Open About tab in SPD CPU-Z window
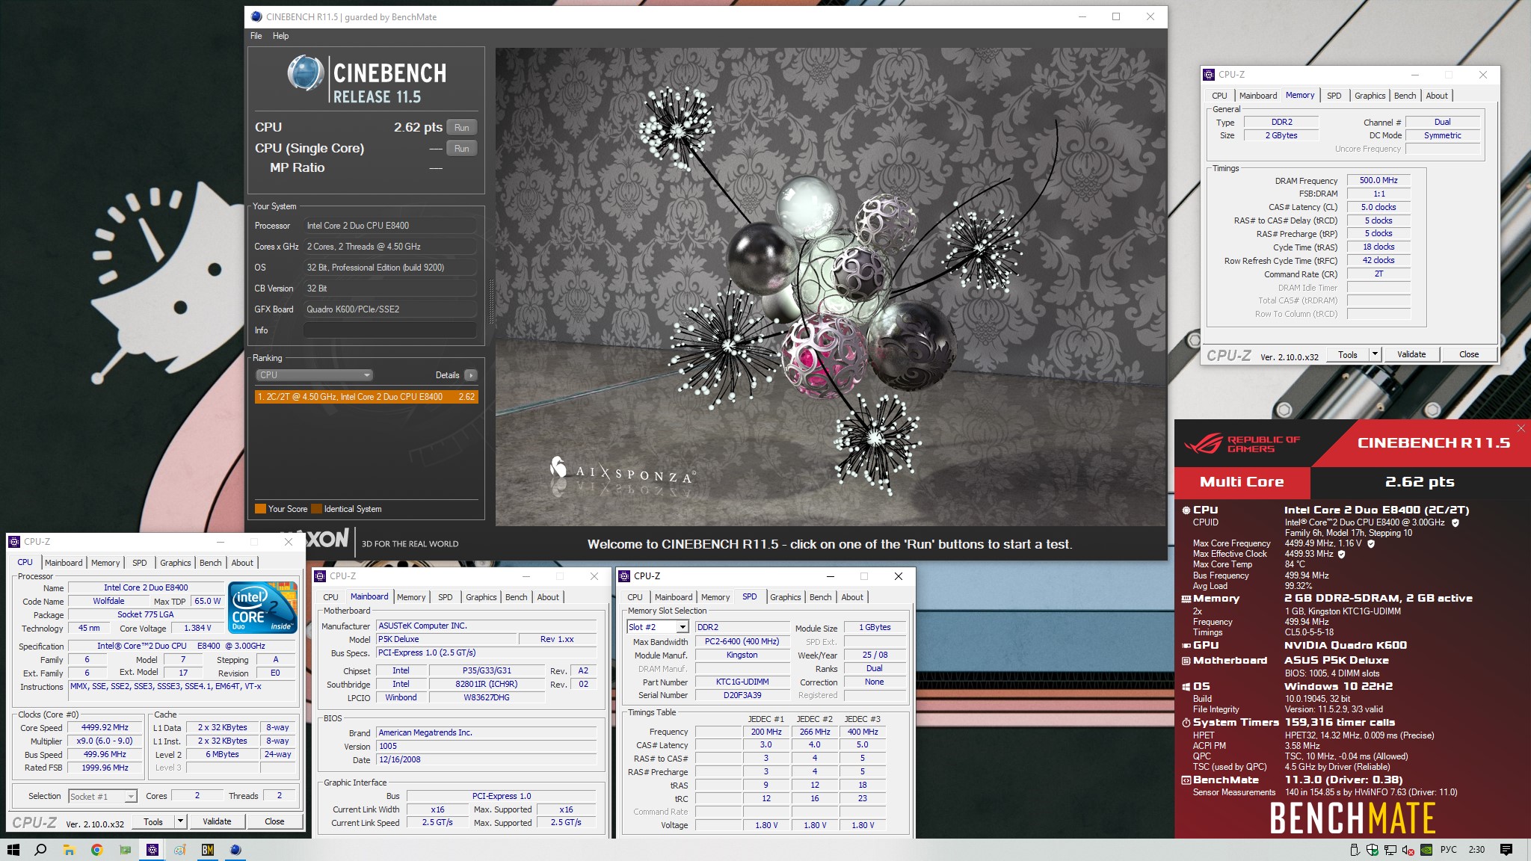This screenshot has width=1531, height=861. tap(852, 597)
